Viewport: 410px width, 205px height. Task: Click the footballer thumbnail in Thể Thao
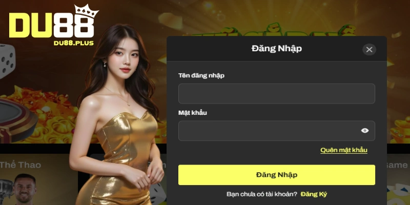[x=25, y=189]
